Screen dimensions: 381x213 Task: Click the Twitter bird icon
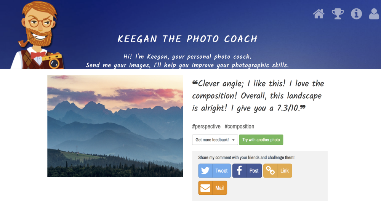(x=205, y=171)
